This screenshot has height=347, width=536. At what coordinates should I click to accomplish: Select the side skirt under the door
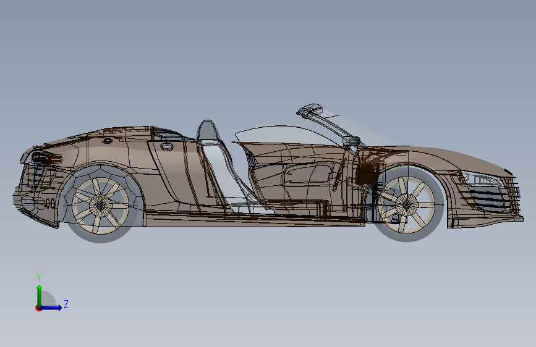255,219
